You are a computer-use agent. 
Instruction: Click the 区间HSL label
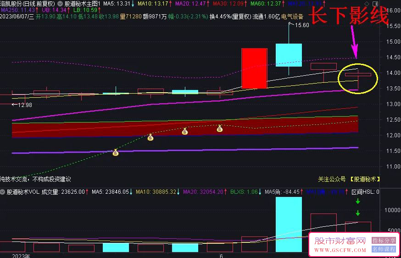(365, 192)
